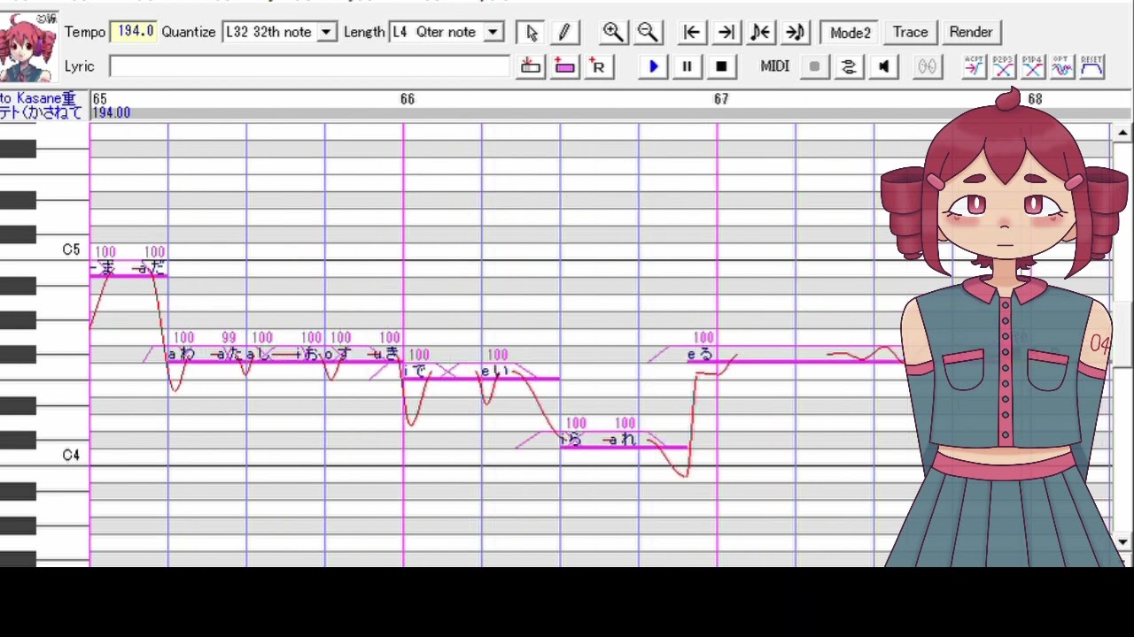This screenshot has width=1134, height=637.
Task: Select the note with lyric '- ま' at C5
Action: (108, 269)
